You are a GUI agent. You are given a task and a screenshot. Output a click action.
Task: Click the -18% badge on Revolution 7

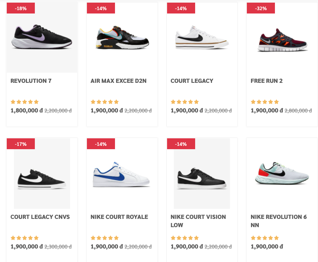point(21,7)
